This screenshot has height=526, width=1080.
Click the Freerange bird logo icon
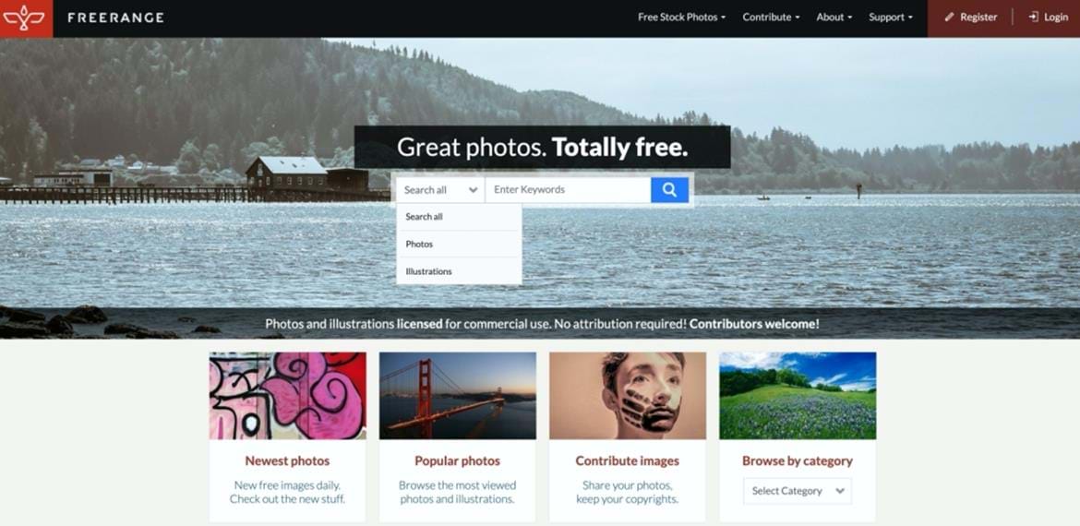[x=24, y=18]
